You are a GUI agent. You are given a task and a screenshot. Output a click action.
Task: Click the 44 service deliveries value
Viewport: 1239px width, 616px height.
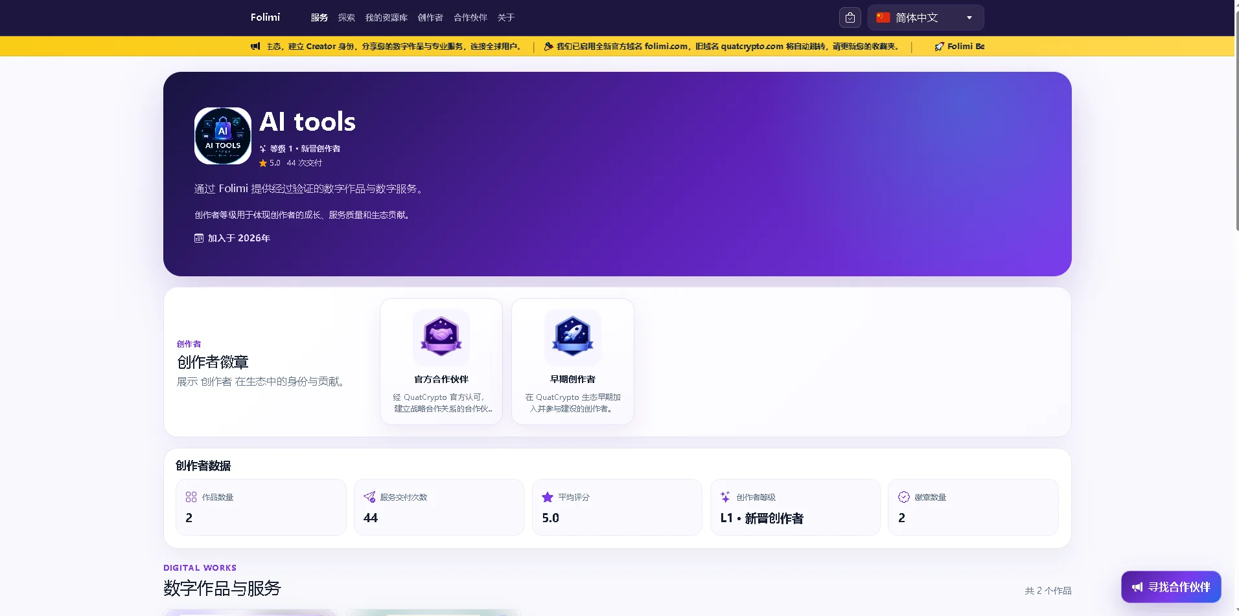click(x=371, y=518)
